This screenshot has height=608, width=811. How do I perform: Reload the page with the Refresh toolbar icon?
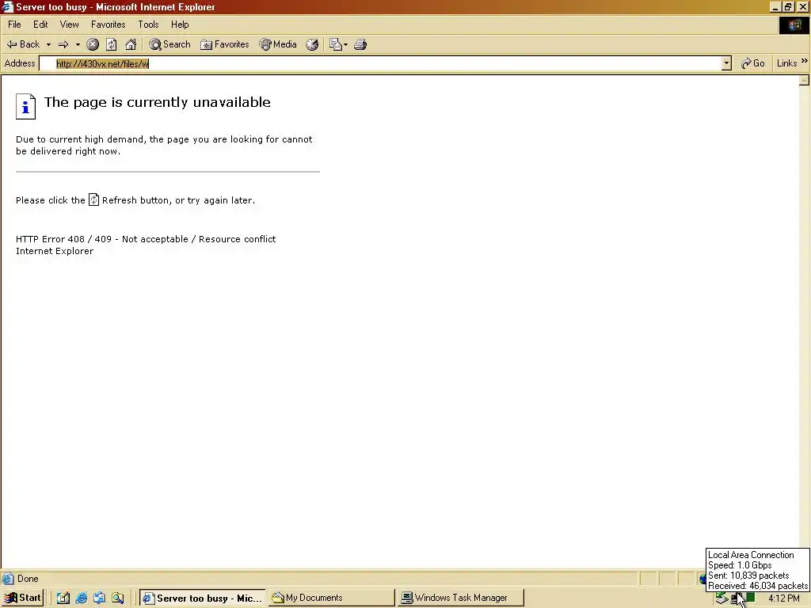click(111, 44)
